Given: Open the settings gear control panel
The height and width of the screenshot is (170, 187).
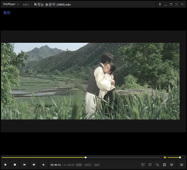Looking at the screenshot, I should [171, 165].
